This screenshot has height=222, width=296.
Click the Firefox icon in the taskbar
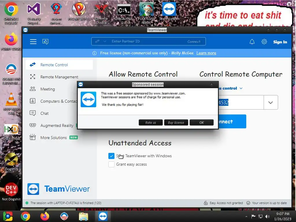click(45, 216)
